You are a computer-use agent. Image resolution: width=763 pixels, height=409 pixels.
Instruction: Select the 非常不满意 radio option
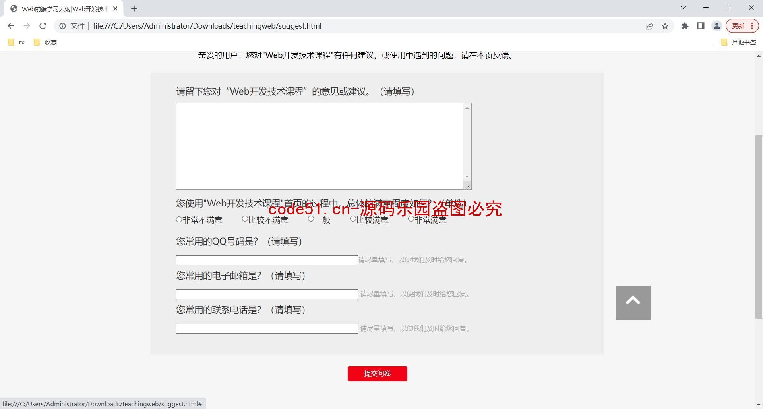[179, 220]
